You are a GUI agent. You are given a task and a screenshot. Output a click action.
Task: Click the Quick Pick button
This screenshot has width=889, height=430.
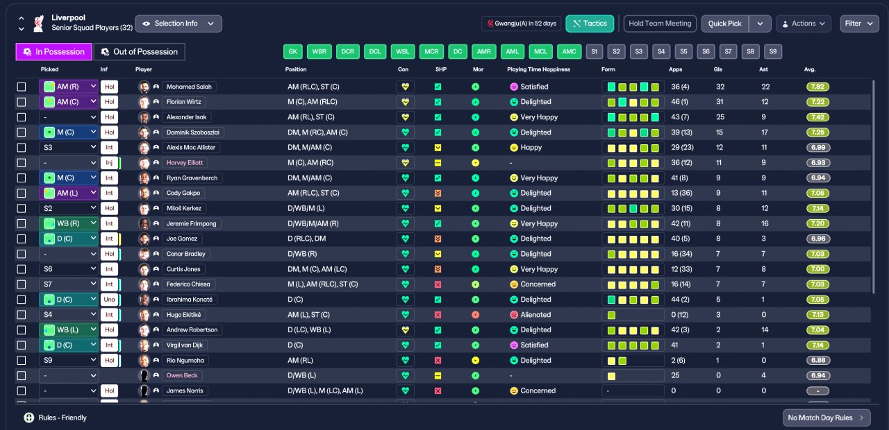(725, 24)
